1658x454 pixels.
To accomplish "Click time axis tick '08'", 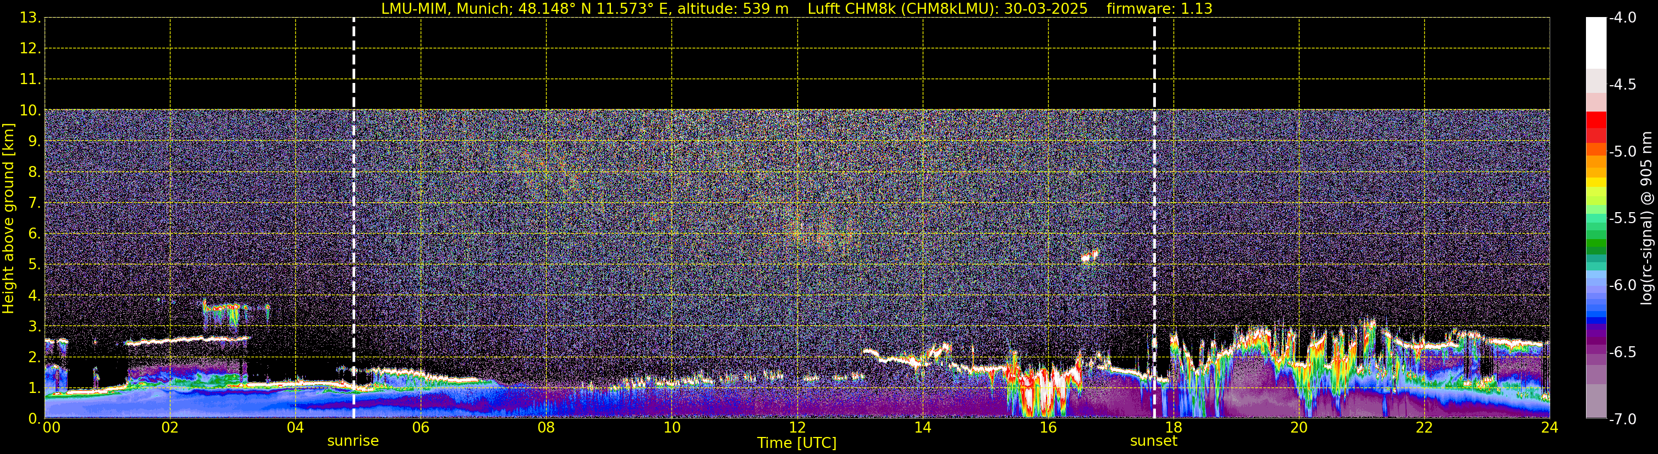I will click(x=547, y=428).
